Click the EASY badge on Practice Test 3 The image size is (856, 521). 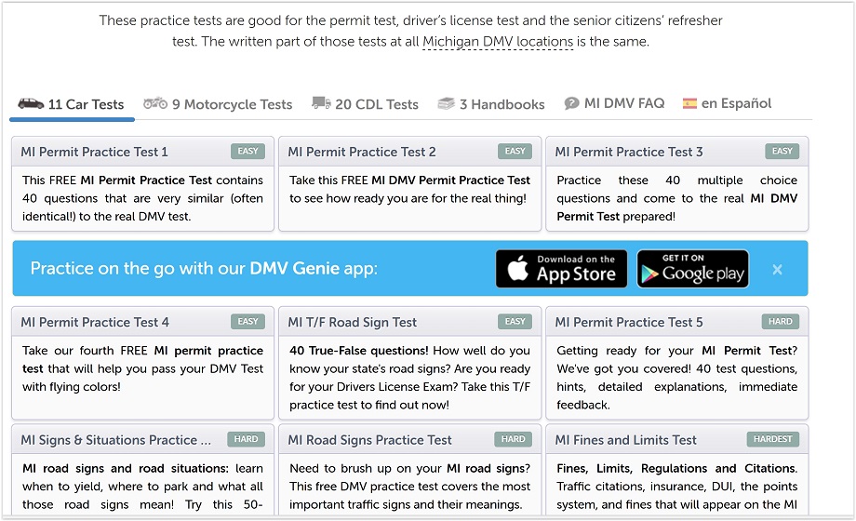pos(782,152)
